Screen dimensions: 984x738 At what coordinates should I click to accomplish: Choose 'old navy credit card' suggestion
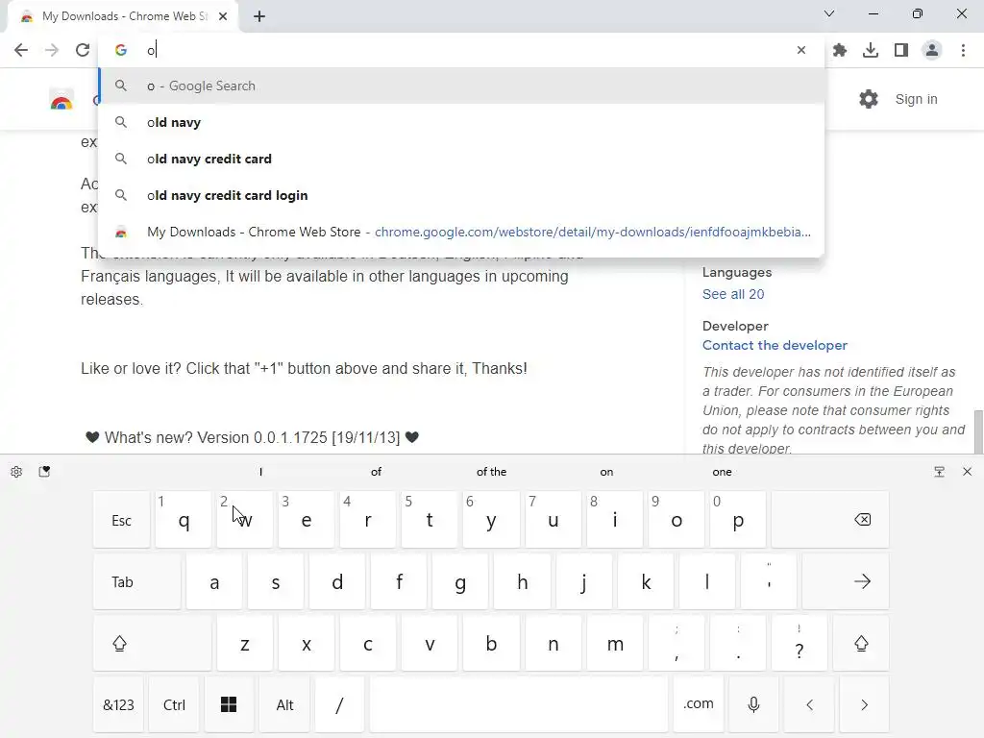(461, 159)
